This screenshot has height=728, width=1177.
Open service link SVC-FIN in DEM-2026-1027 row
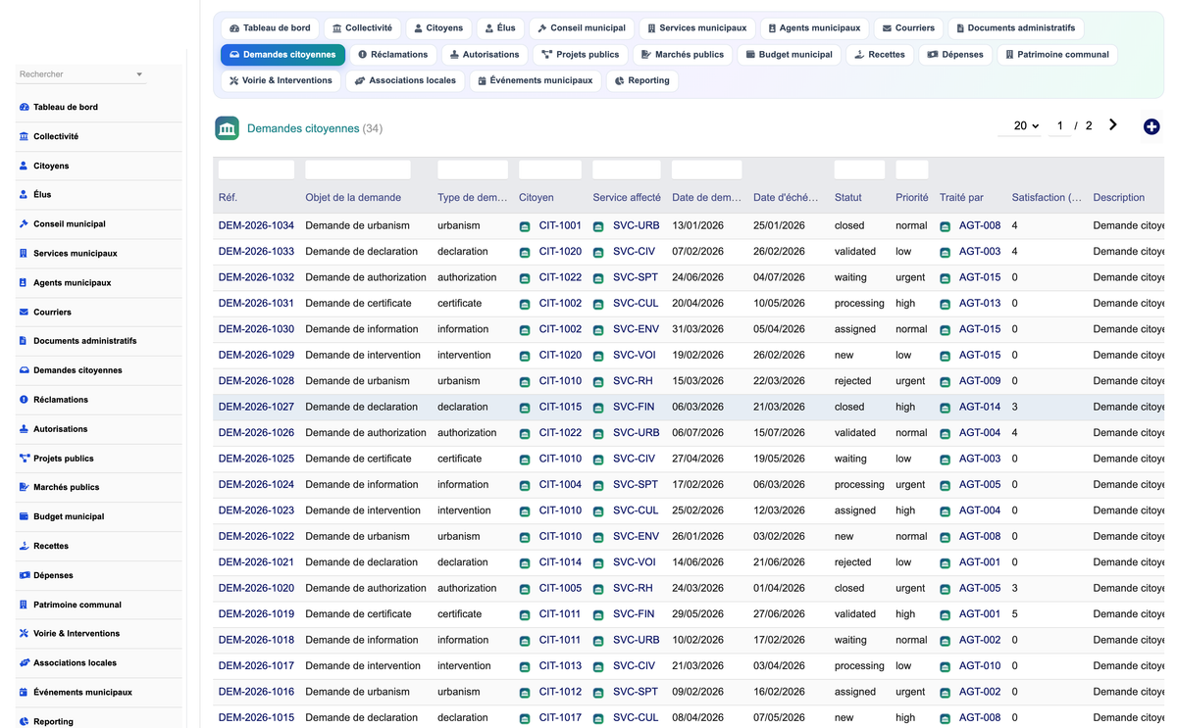[634, 407]
